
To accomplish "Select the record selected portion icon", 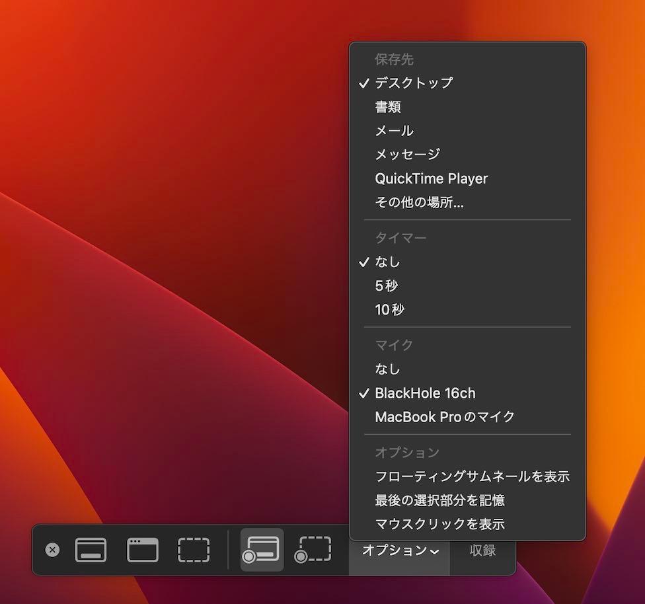I will click(x=313, y=550).
